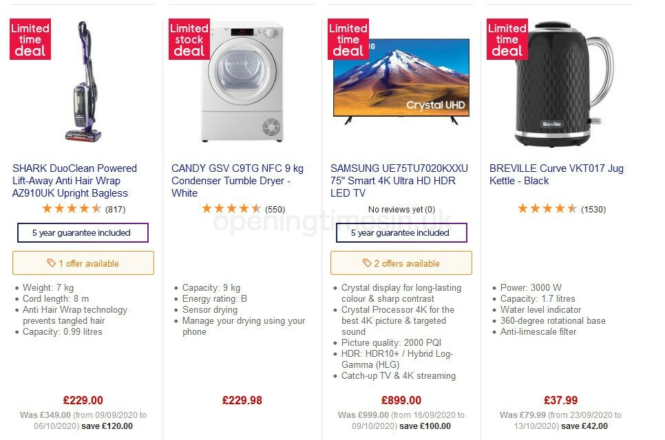
Task: Click the Limited time deal badge on the Breville kettle
Action: [506, 39]
